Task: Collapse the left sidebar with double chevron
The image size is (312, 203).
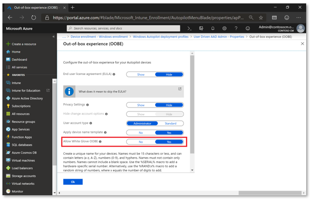Action: click(54, 37)
